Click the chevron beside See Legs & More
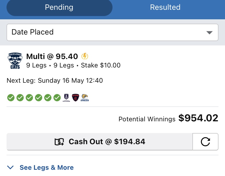 pyautogui.click(x=11, y=168)
